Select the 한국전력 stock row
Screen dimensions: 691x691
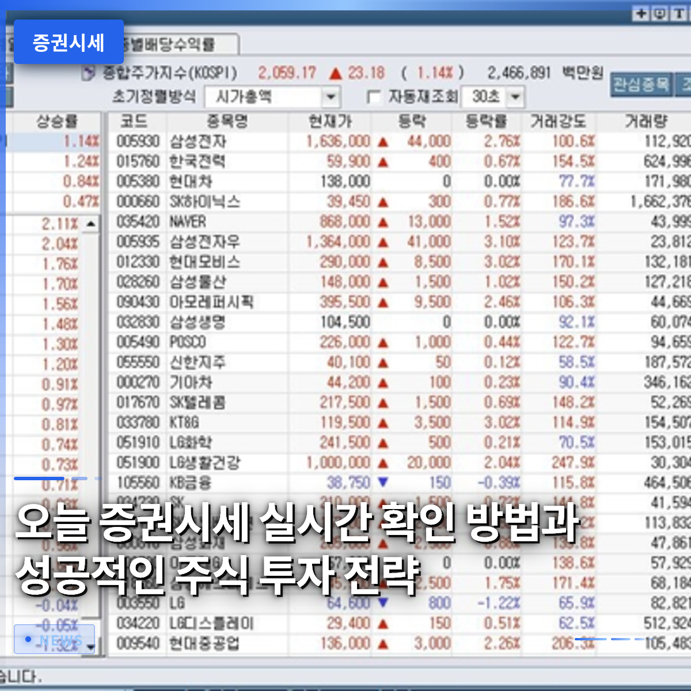click(x=400, y=162)
